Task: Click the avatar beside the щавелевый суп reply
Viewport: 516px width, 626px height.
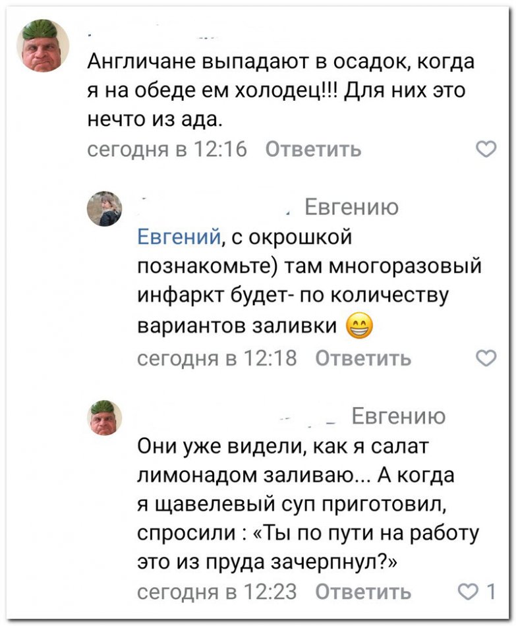Action: [105, 418]
